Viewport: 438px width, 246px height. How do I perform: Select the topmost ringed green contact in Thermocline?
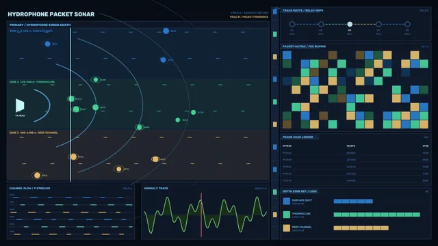96,80
